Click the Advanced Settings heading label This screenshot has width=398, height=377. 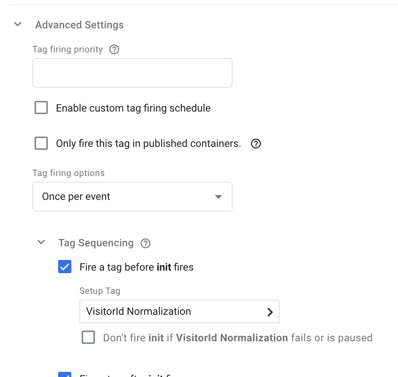tap(79, 25)
